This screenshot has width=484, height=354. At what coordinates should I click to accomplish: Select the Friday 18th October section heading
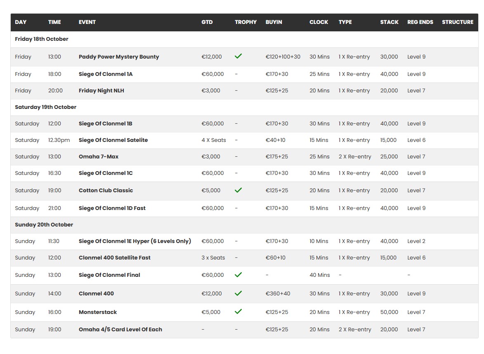42,39
